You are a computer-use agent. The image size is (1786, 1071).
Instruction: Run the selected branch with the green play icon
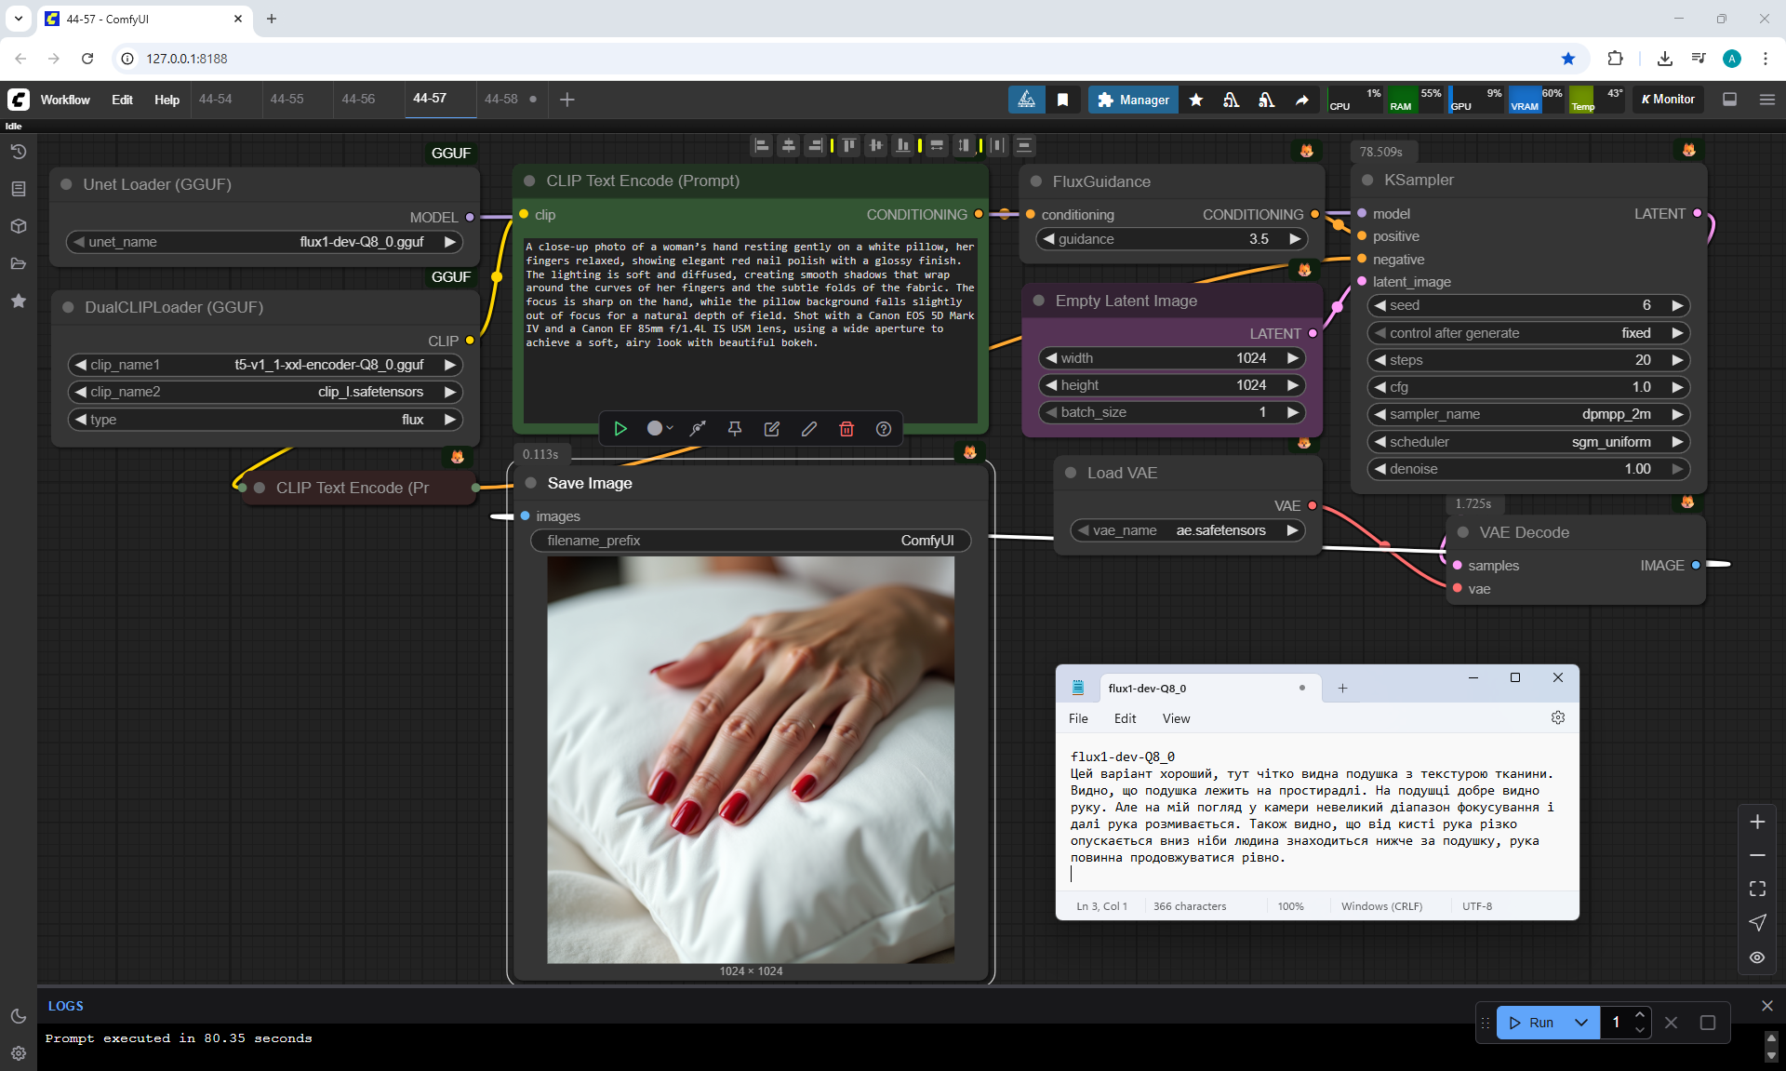pyautogui.click(x=620, y=429)
